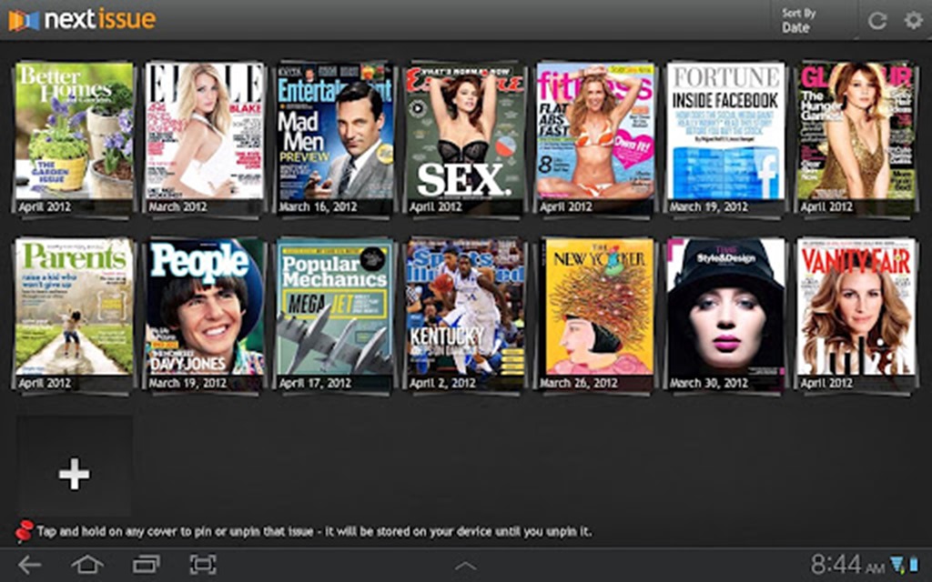Tap the Next Issue logo icon
The height and width of the screenshot is (582, 932).
(x=24, y=20)
